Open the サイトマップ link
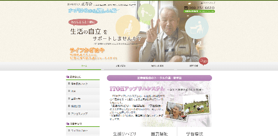 point(208,3)
